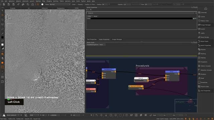Open the File menu

[2, 1]
